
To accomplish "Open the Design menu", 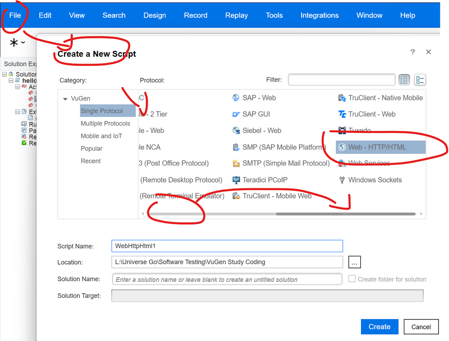I will coord(155,15).
